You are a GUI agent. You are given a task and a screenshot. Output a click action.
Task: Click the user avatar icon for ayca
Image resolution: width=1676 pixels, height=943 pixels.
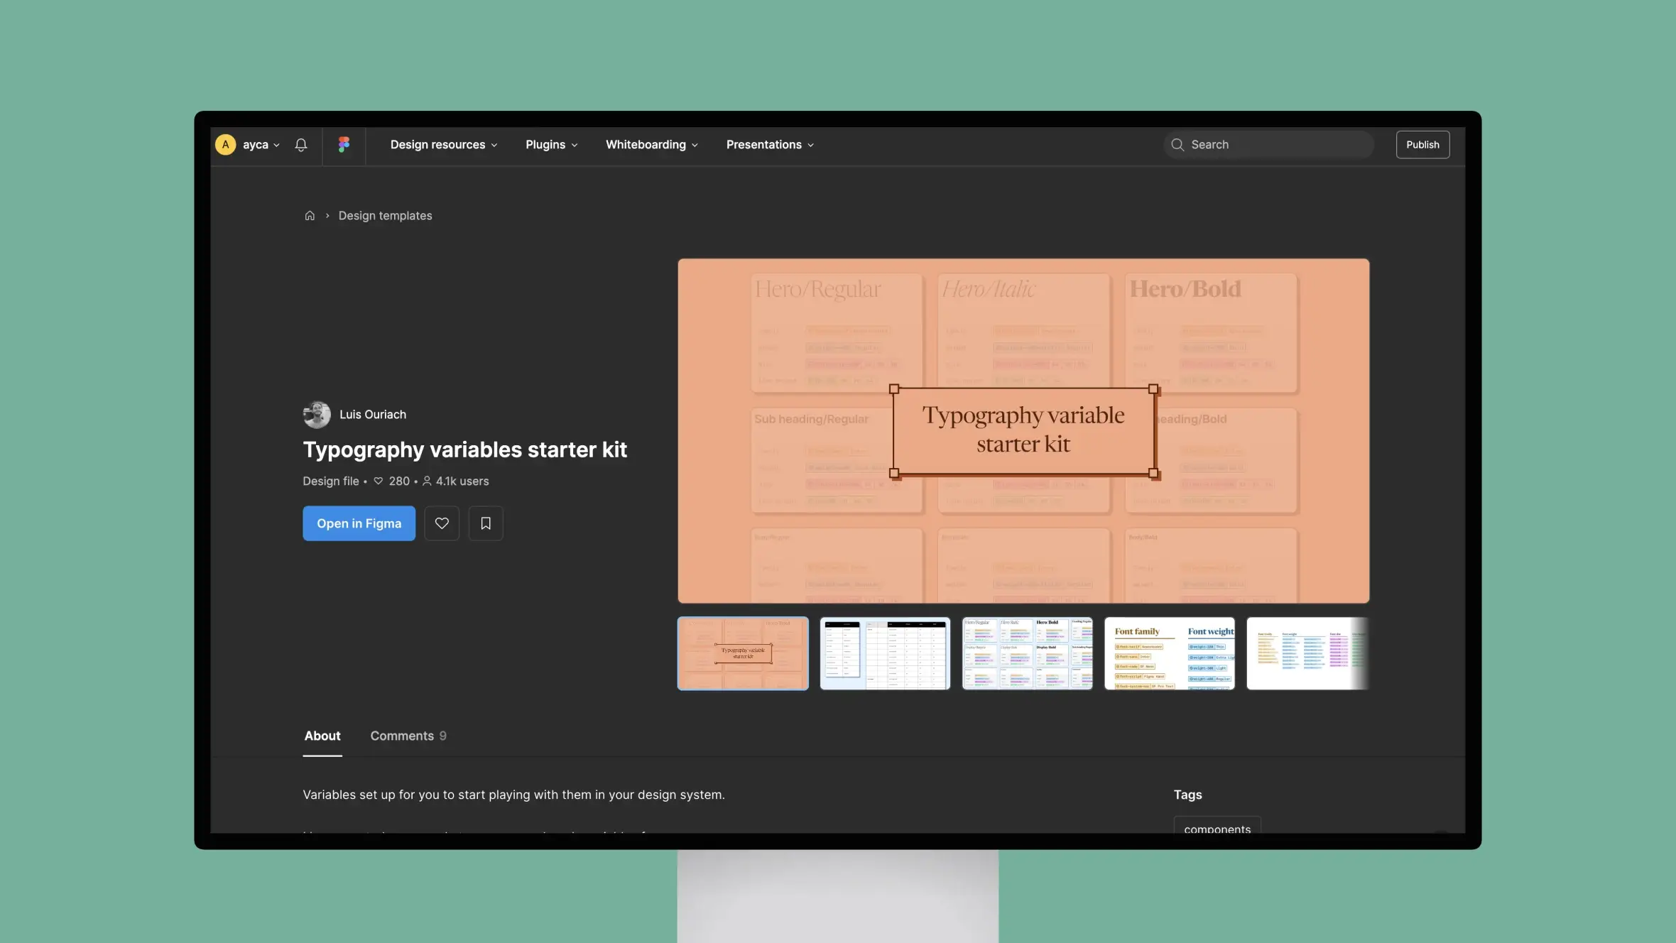click(226, 143)
